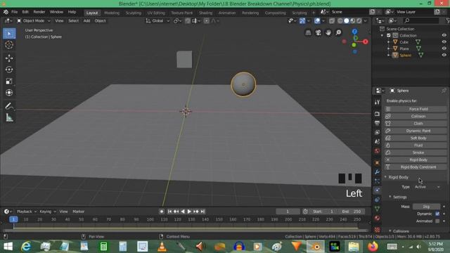Toggle perspective/orthographic grid icon
This screenshot has width=450, height=253.
point(308,33)
